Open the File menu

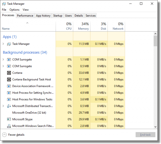(4, 10)
